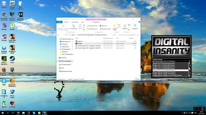This screenshot has width=206, height=115.
Task: Switch to the Manage ribbon tab
Action: (96, 22)
